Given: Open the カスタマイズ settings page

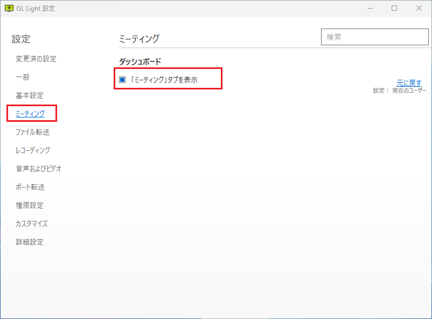Looking at the screenshot, I should 31,223.
